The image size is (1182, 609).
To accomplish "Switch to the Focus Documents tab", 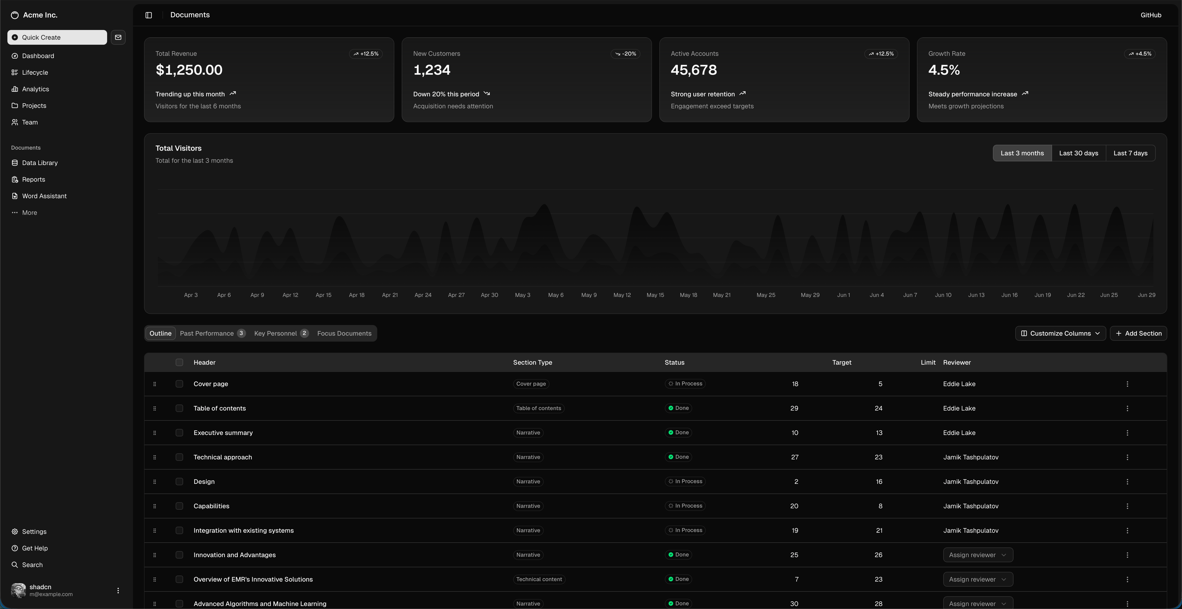I will 344,333.
